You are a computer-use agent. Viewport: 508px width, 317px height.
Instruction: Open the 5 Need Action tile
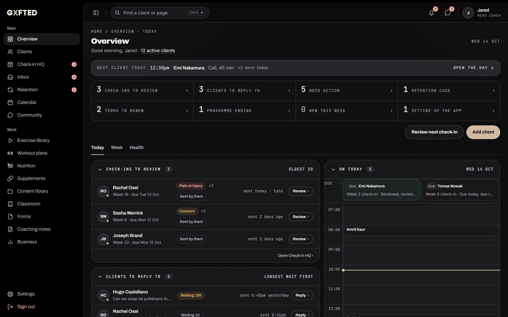pyautogui.click(x=347, y=91)
